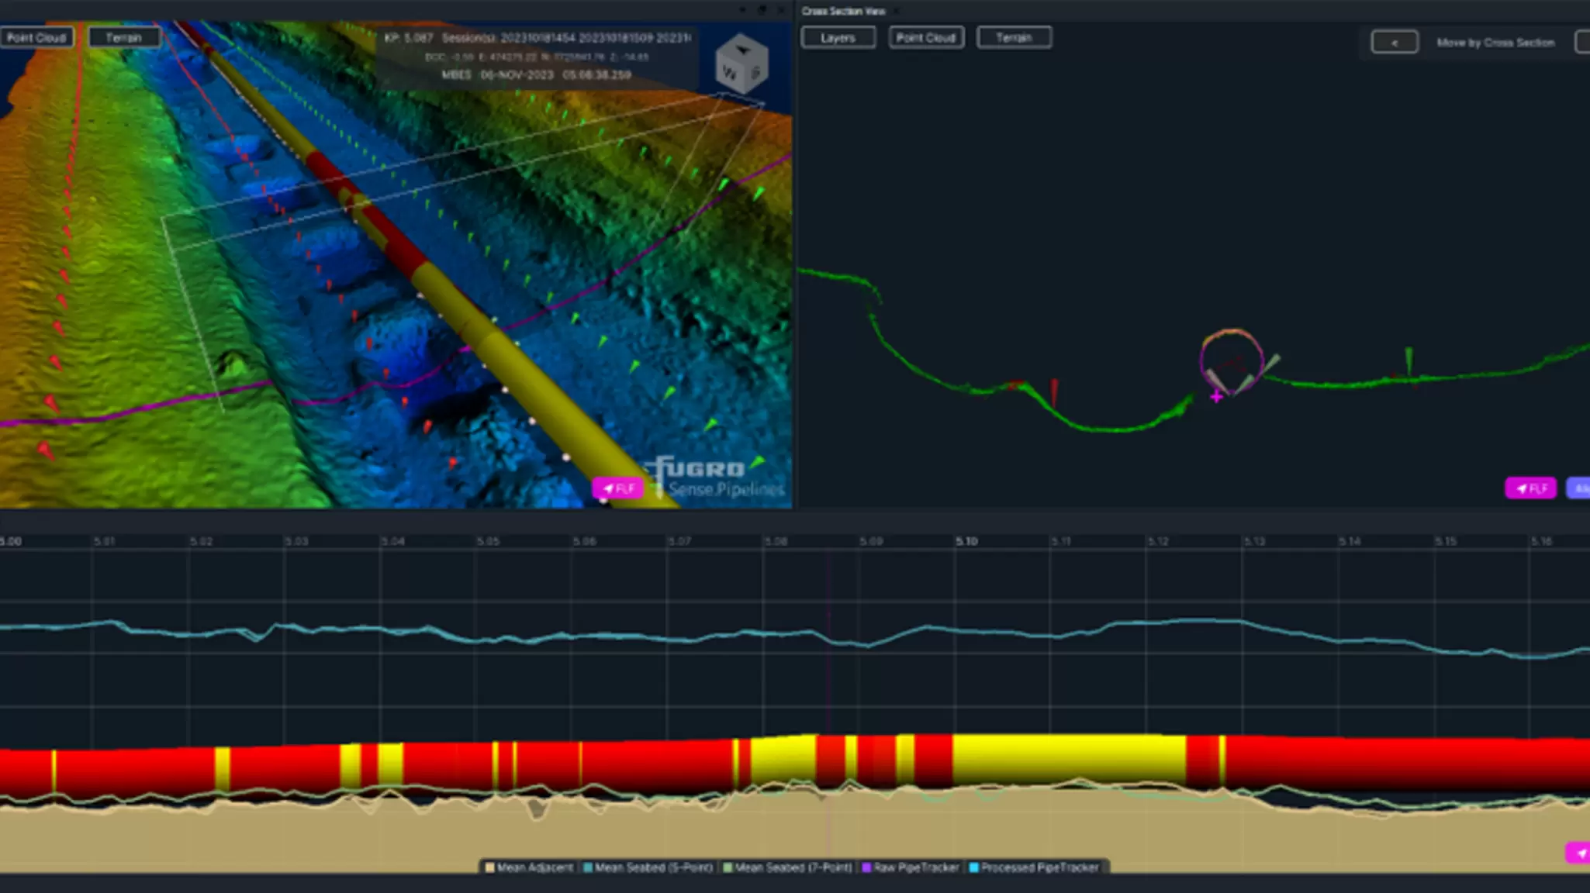Click the purple Raw PipeTracker legend swatch

[x=867, y=867]
